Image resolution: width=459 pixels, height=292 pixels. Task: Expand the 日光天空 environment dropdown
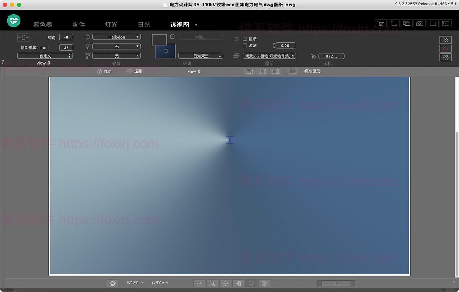click(x=200, y=56)
